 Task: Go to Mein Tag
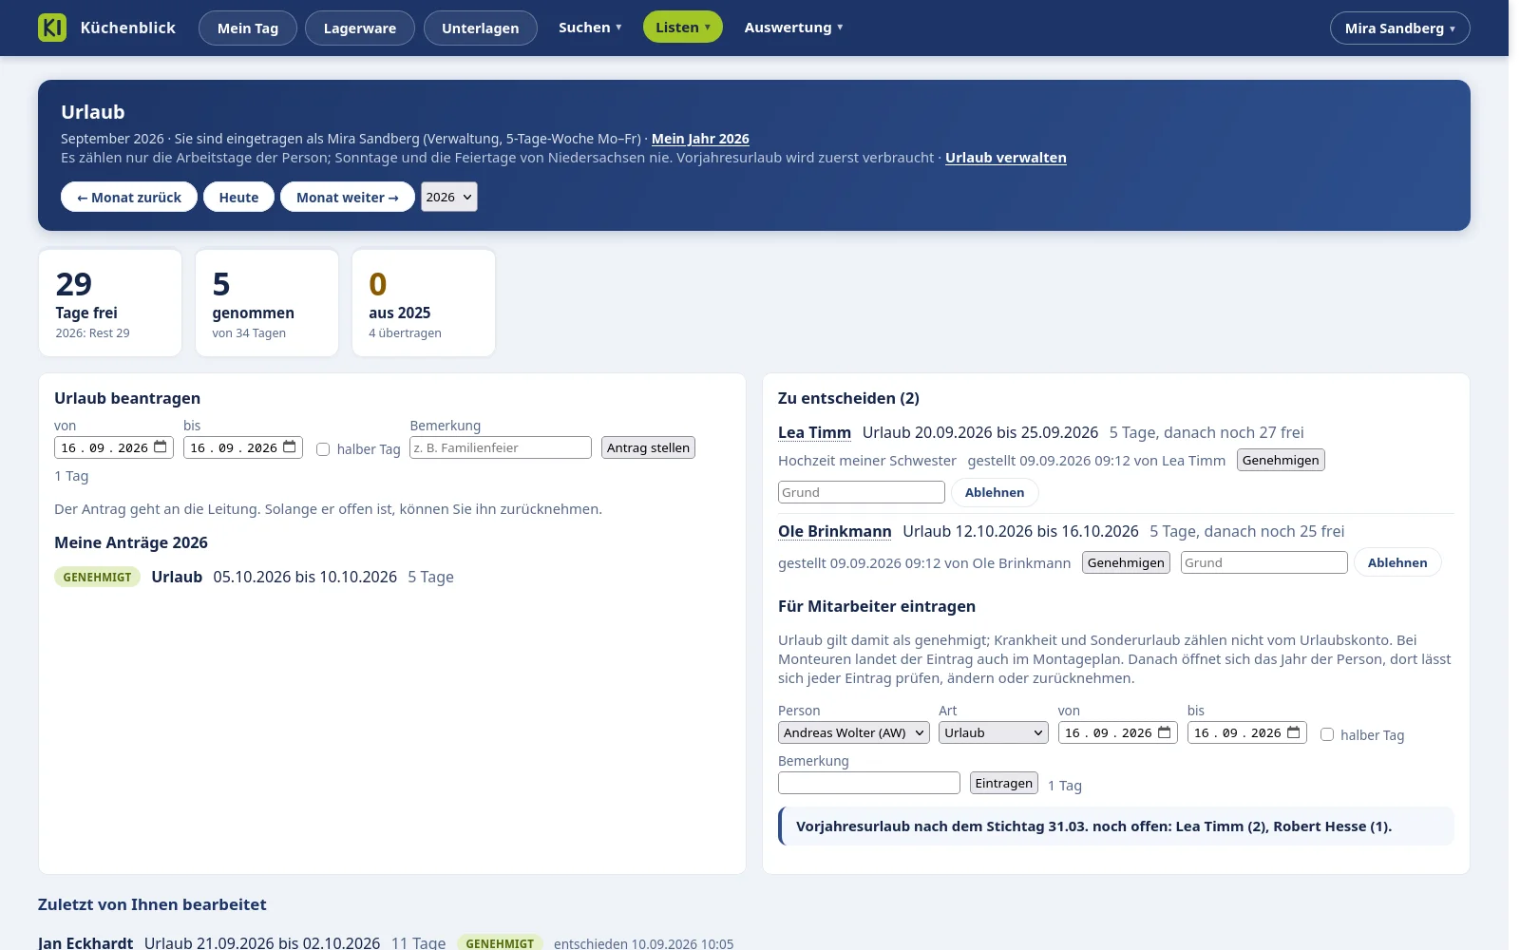click(x=248, y=28)
